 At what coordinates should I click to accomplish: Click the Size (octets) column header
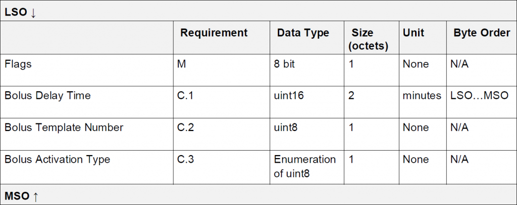coord(368,39)
